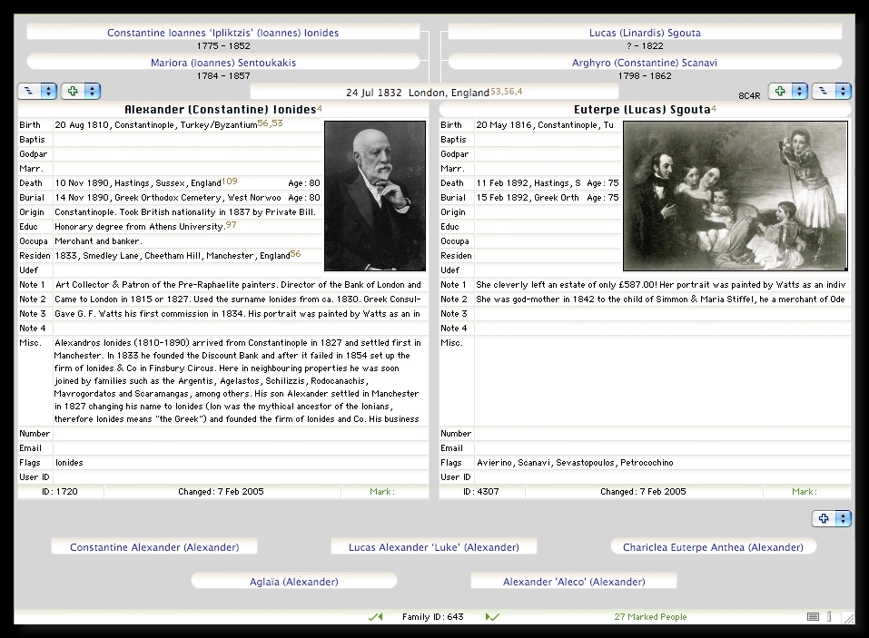Open the add-child plus popup above children
Screen dimensions: 869x638
click(x=831, y=519)
